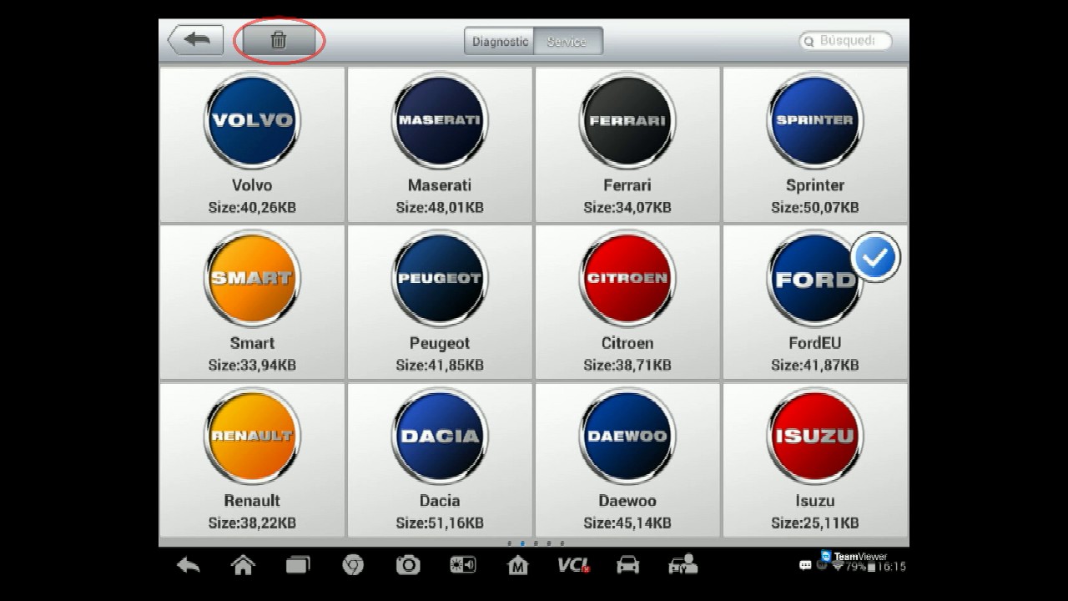Select the Dacia brand icon
The image size is (1068, 601).
(440, 436)
